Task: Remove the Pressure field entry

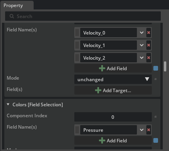Action: pyautogui.click(x=149, y=130)
